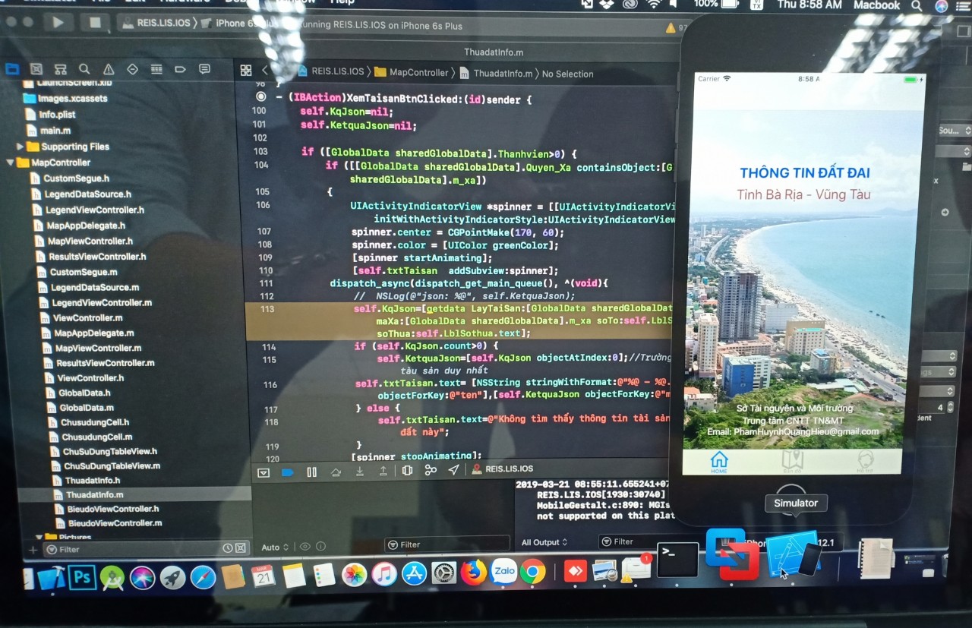The width and height of the screenshot is (972, 628).
Task: Hide the debug area using toggle button
Action: coord(264,472)
